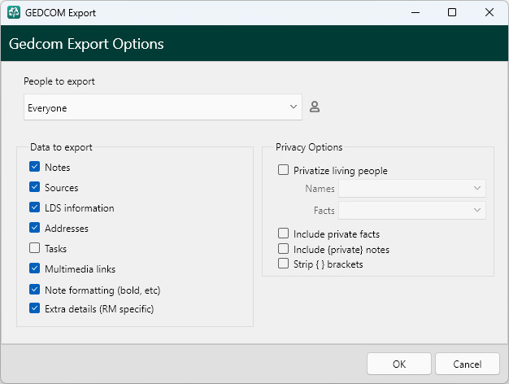Click the 'Data to export' group label
Image resolution: width=509 pixels, height=384 pixels.
coord(61,147)
